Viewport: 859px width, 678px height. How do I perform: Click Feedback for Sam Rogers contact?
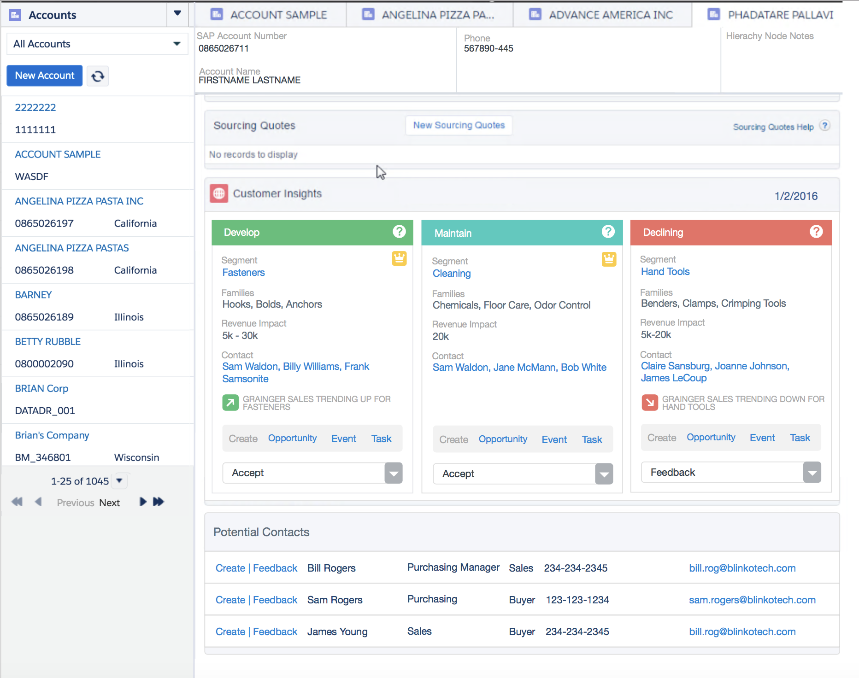[275, 600]
